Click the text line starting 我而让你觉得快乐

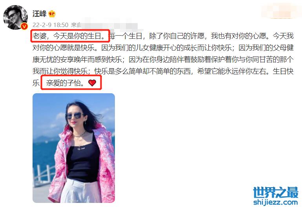point(163,71)
